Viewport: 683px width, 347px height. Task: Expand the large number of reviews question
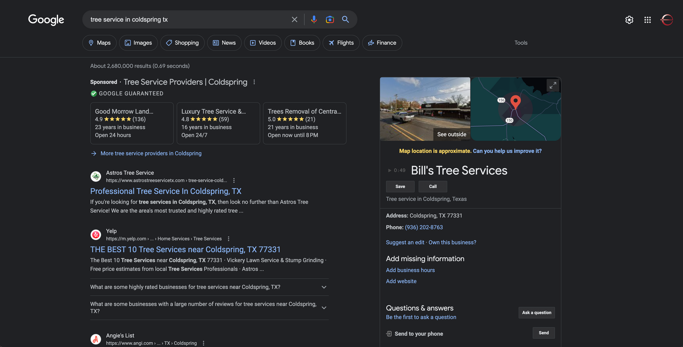pyautogui.click(x=324, y=308)
